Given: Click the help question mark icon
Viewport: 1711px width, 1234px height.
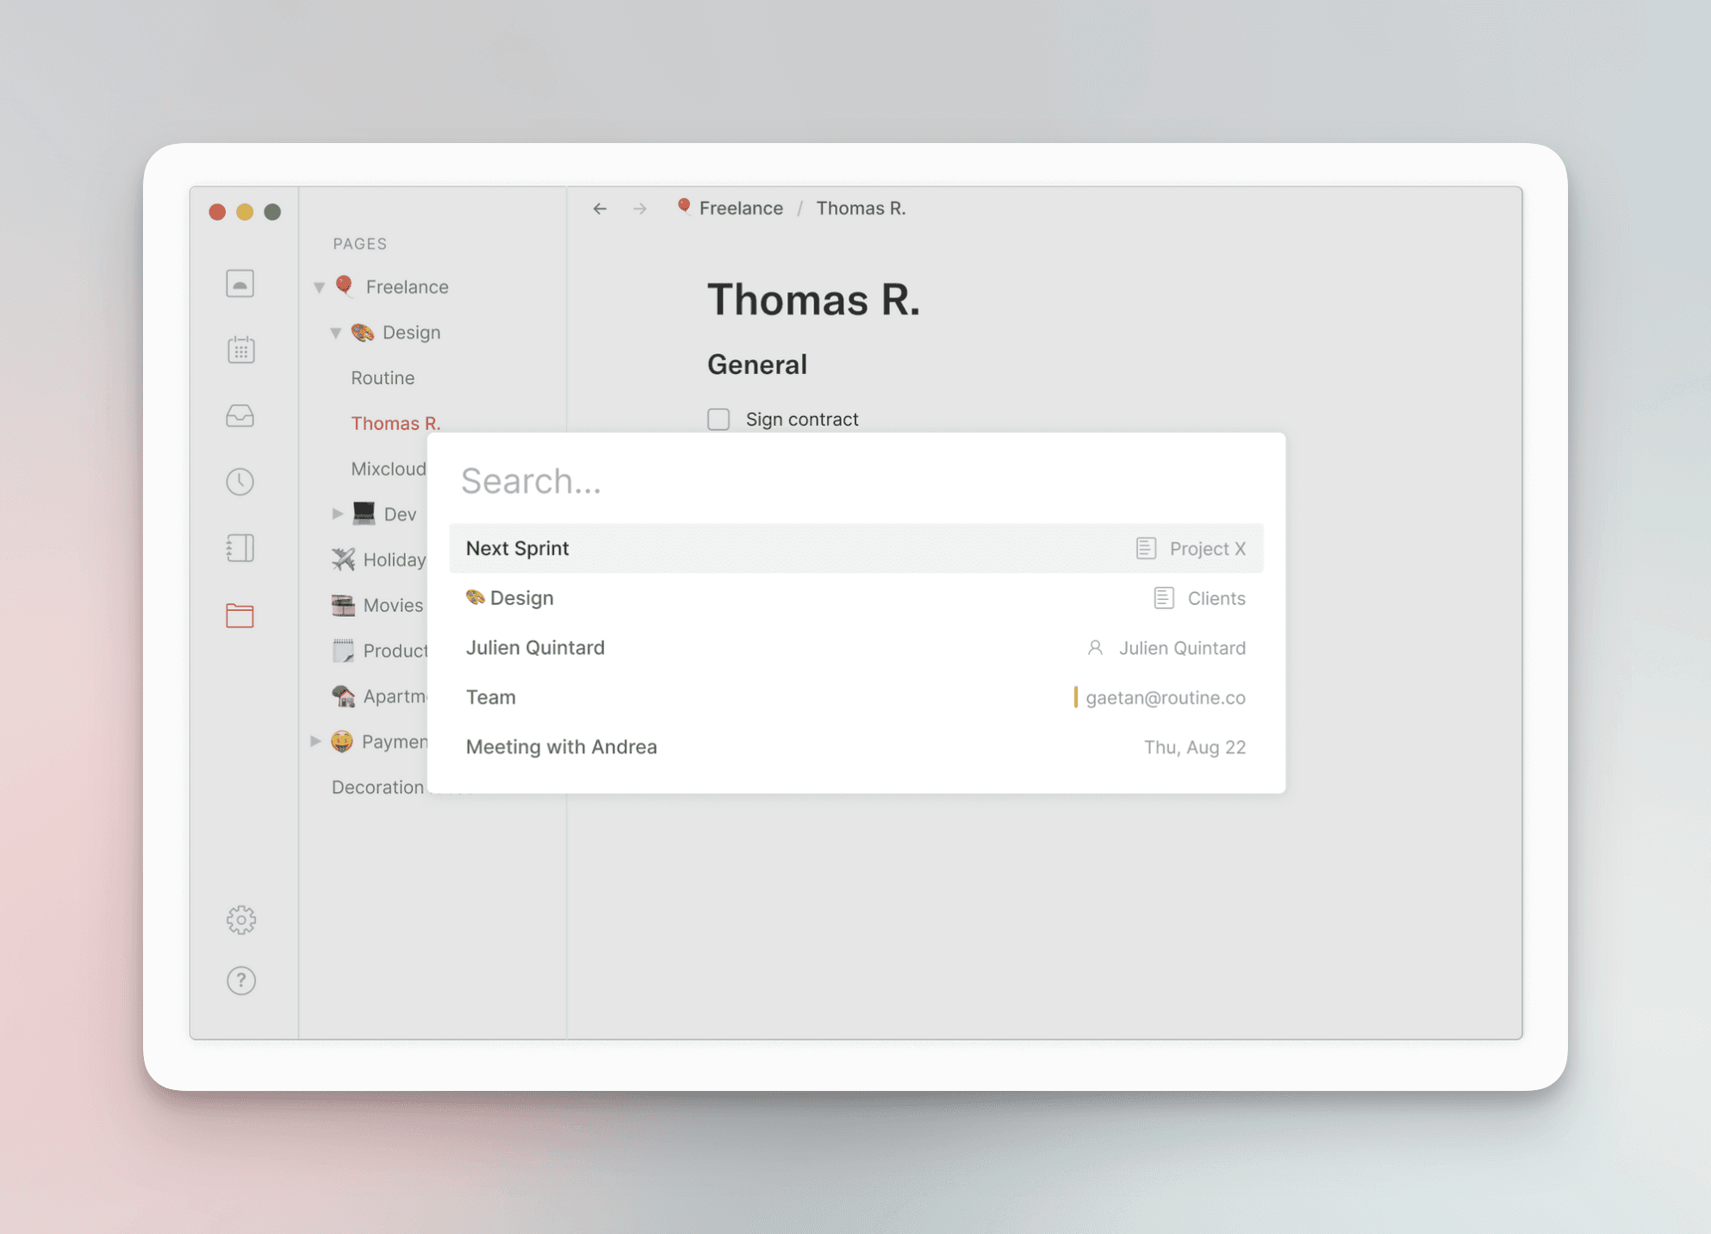Looking at the screenshot, I should pyautogui.click(x=241, y=981).
